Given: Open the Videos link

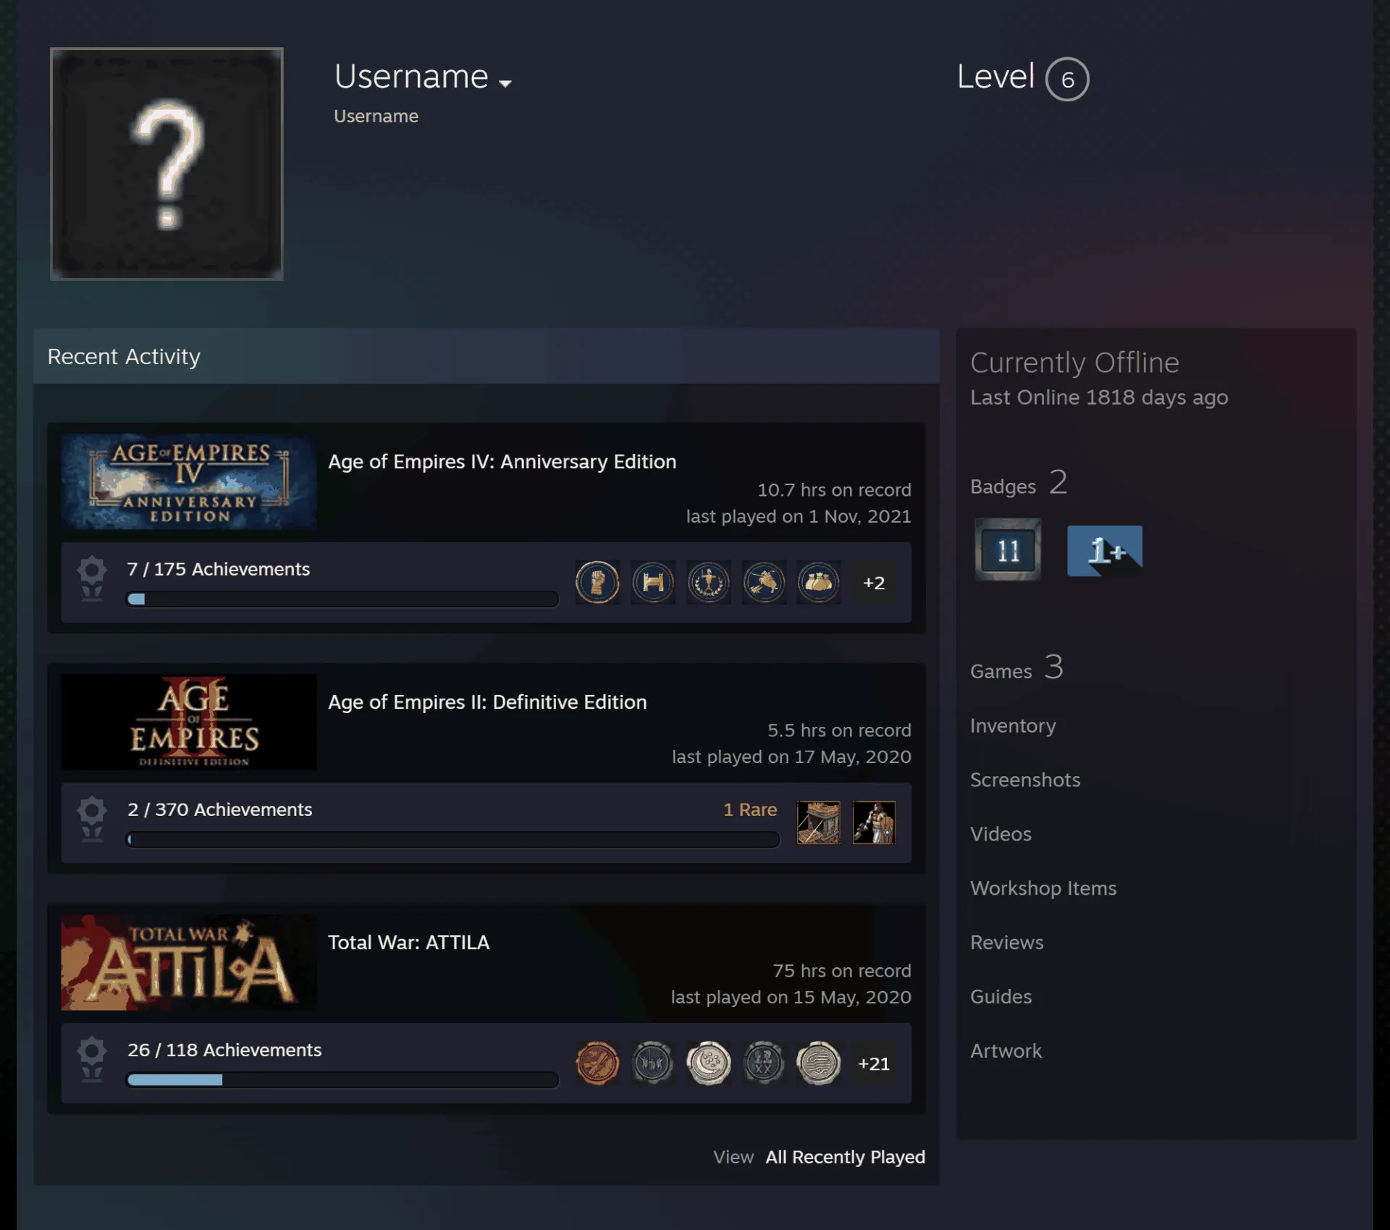Looking at the screenshot, I should click(1001, 834).
